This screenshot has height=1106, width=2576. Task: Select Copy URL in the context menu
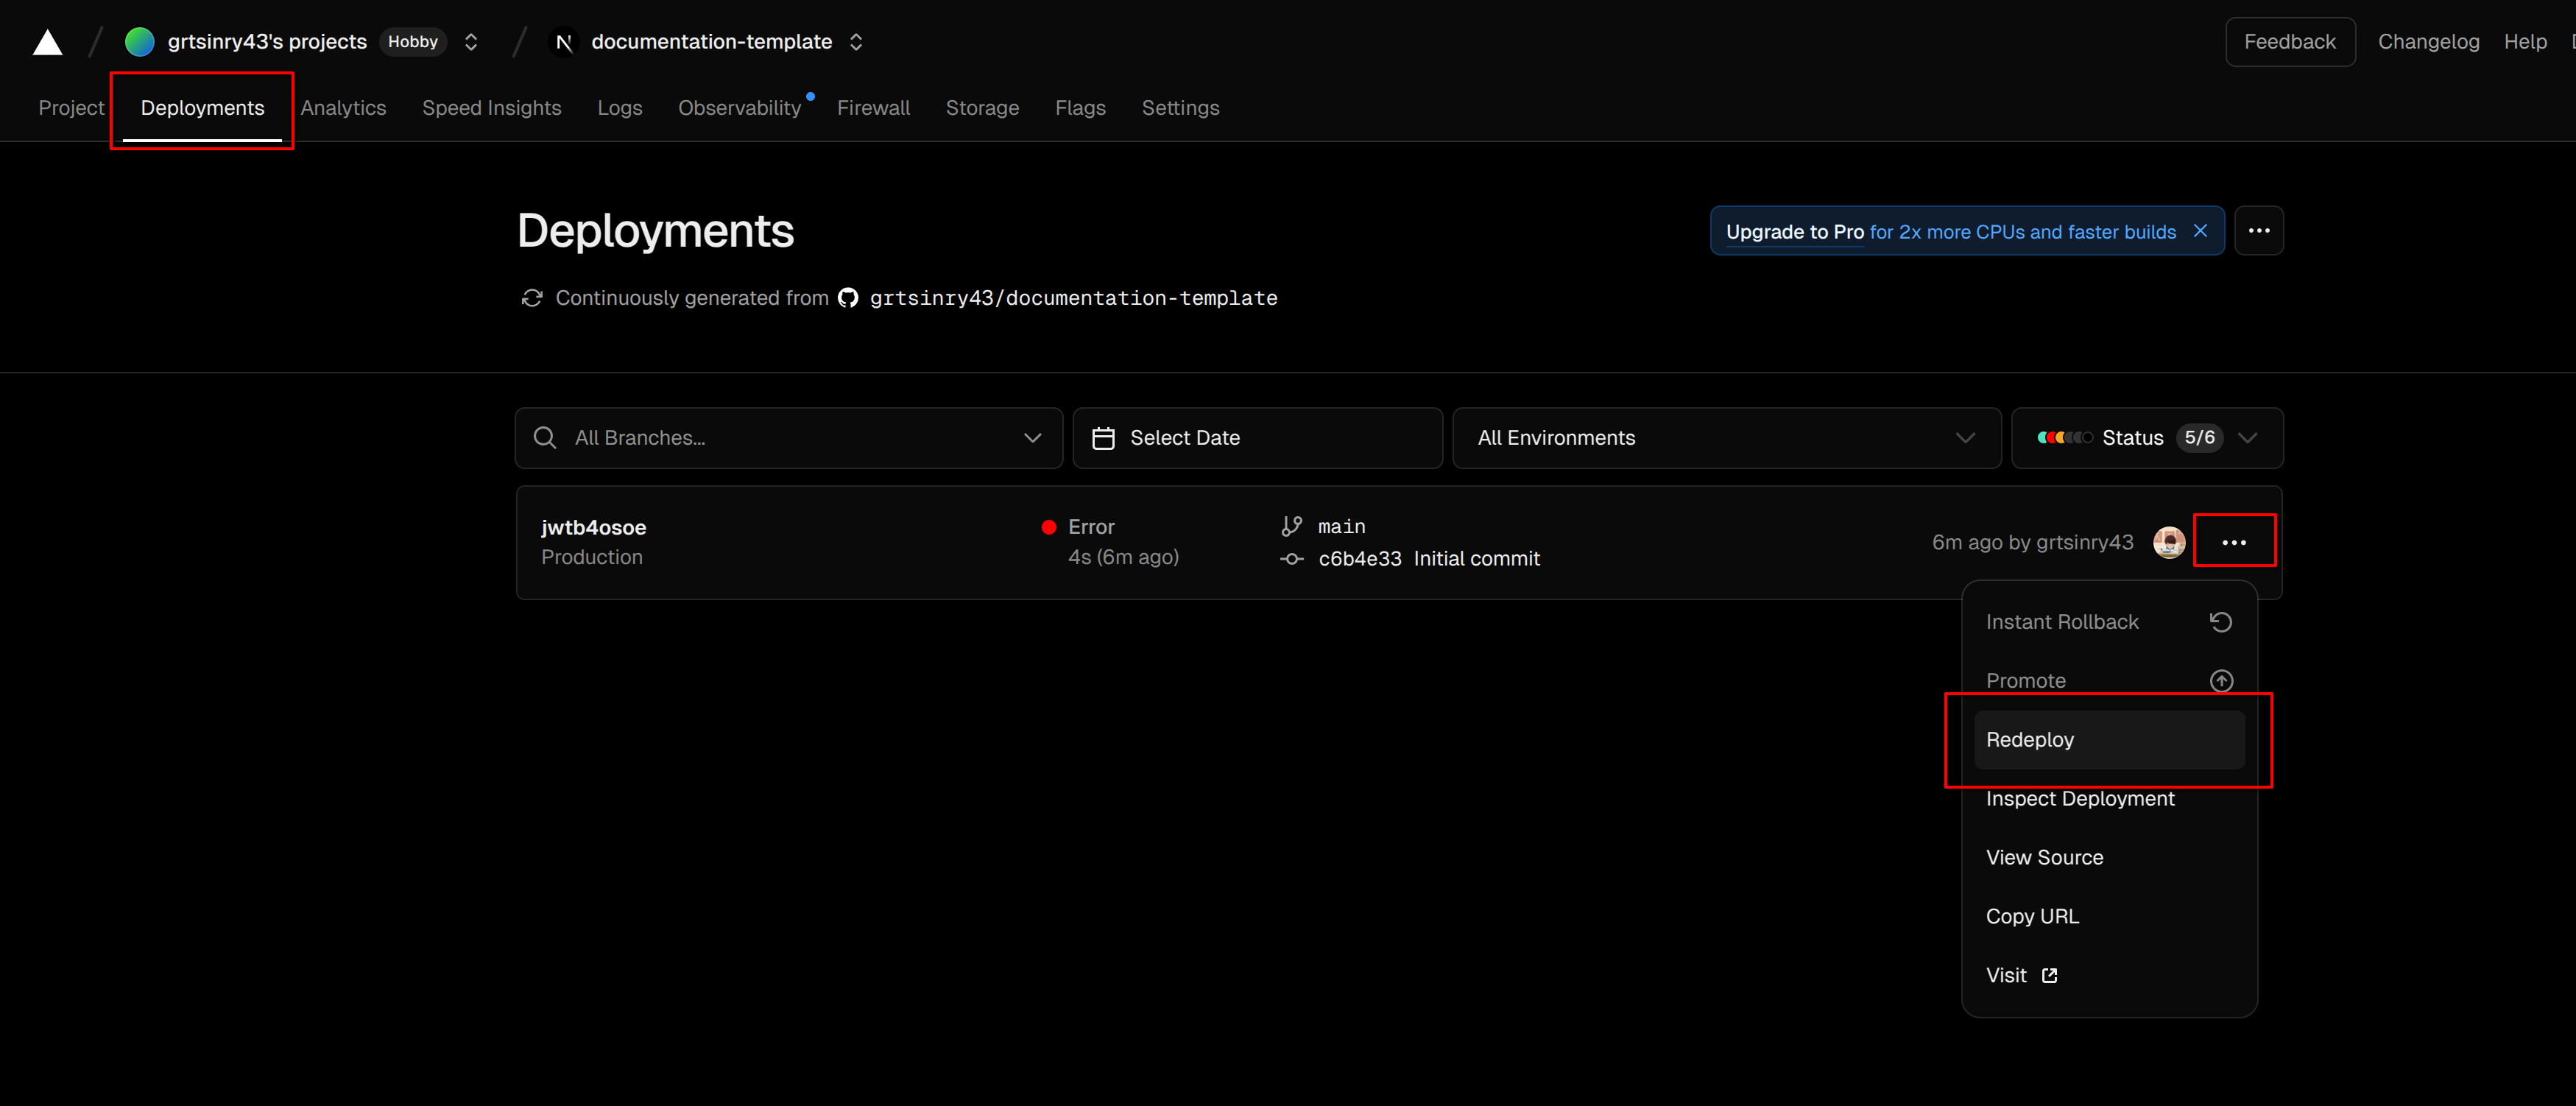click(x=2109, y=917)
